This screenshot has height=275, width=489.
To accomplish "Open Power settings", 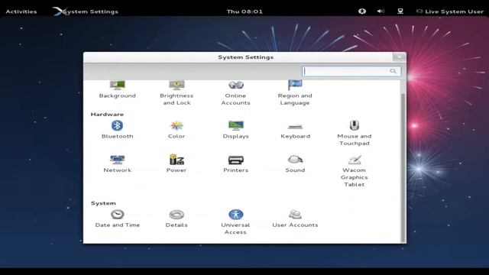I will pos(176,163).
